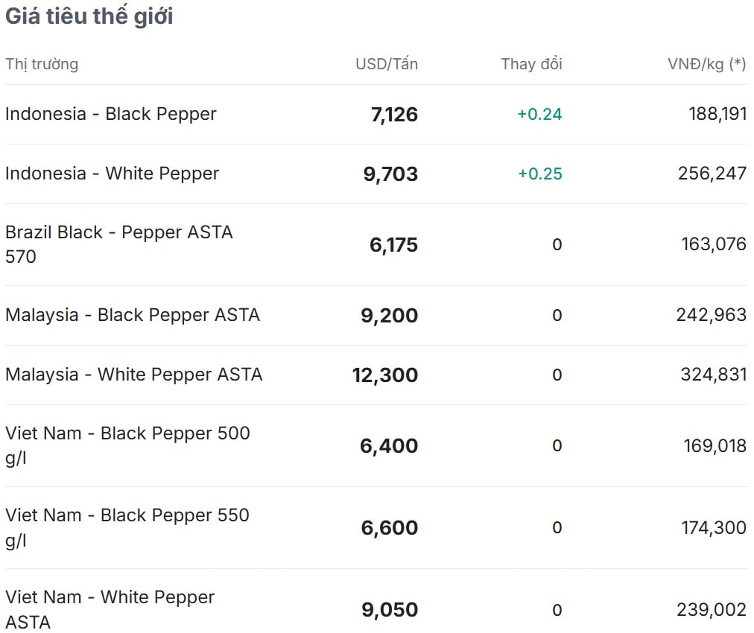The image size is (754, 633).
Task: Click Brazil Black - Pepper ASTA 570
Action: tap(119, 244)
